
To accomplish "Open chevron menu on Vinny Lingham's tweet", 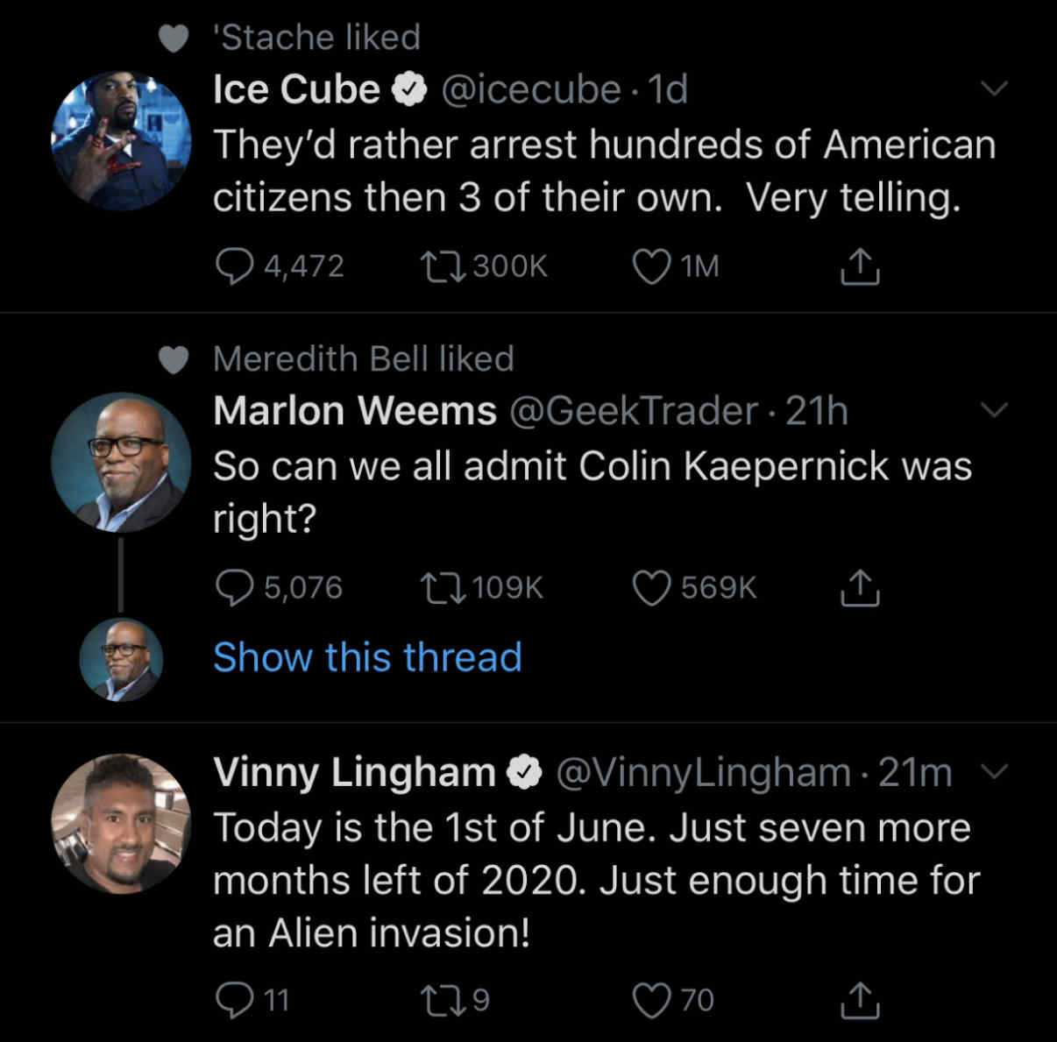I will pos(995,771).
